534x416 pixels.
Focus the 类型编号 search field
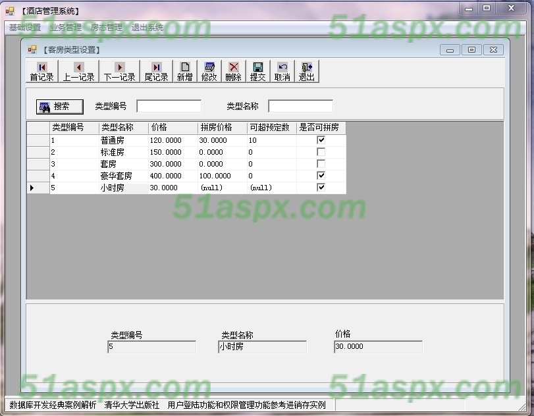[169, 106]
